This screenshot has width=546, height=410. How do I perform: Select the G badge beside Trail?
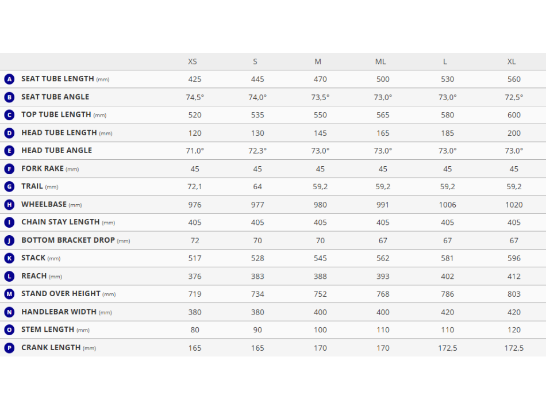click(x=9, y=186)
